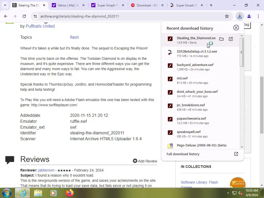Go forward with the arrow button
The image size is (264, 198).
point(15,16)
